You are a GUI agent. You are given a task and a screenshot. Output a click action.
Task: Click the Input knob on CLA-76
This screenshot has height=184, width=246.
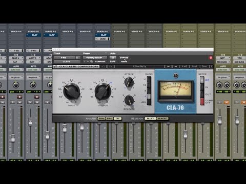click(72, 91)
